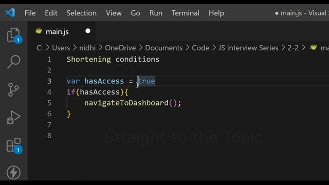Click the lightning bolt activity bar icon
This screenshot has width=329, height=185.
coord(13,173)
